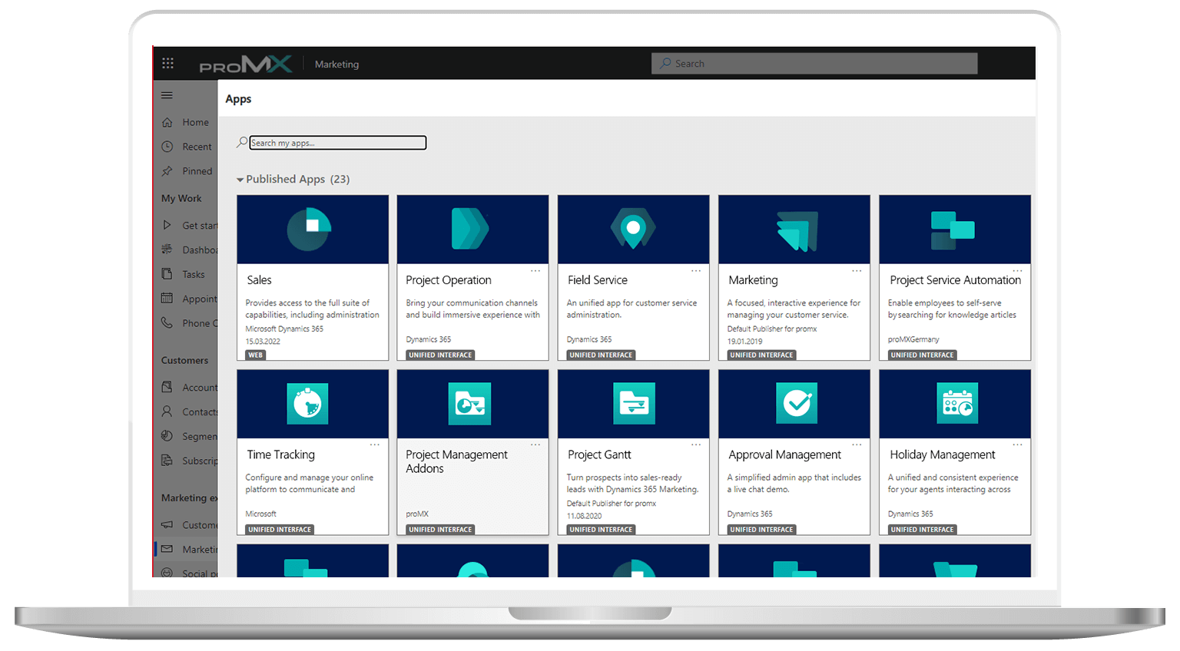Open more options for Holiday Management
Viewport: 1180px width, 651px height.
[x=1017, y=444]
